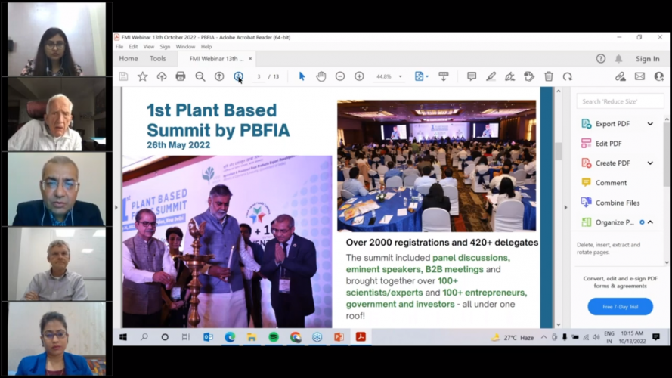This screenshot has width=672, height=378.
Task: Add a sticky note comment
Action: tap(472, 76)
